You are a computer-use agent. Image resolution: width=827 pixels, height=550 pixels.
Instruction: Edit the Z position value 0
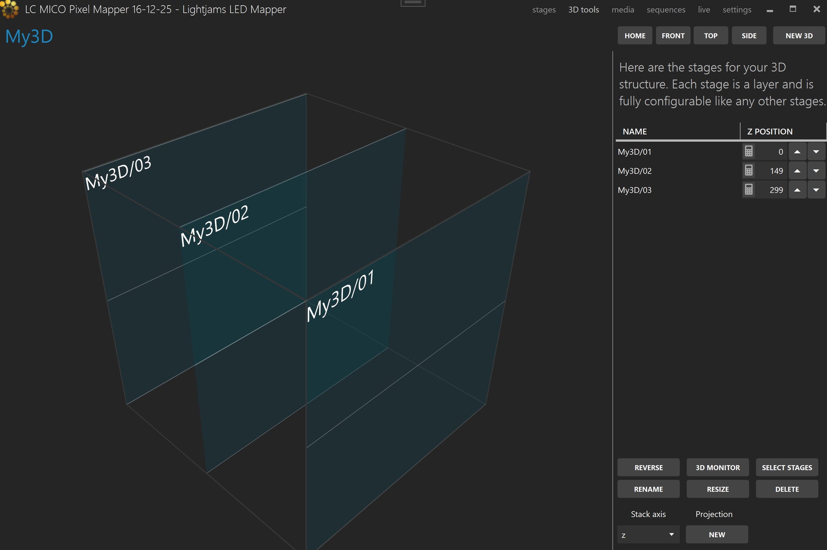coord(772,152)
